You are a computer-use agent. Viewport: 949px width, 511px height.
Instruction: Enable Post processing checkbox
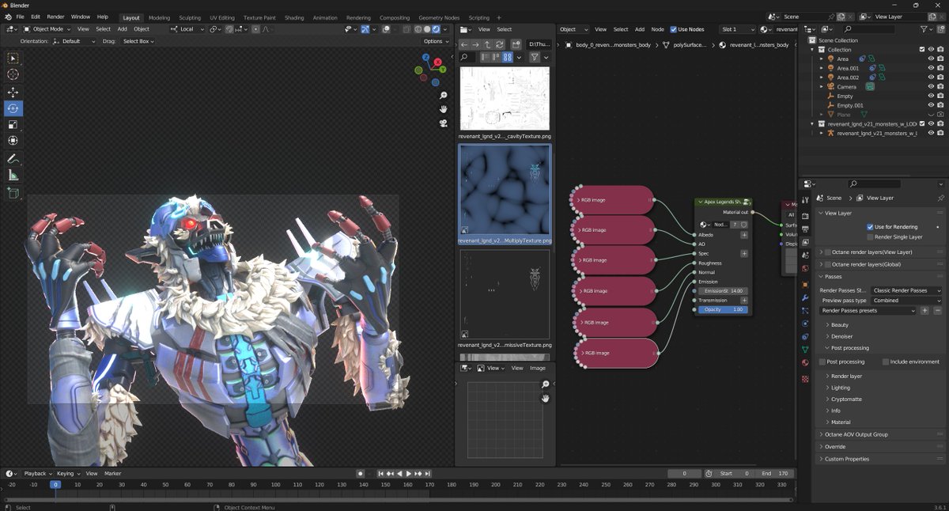(x=822, y=361)
